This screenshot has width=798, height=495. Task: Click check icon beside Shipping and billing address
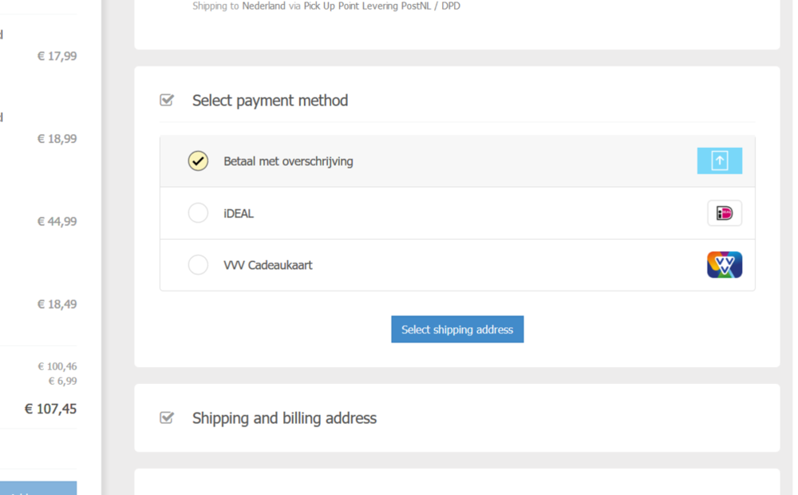[167, 418]
